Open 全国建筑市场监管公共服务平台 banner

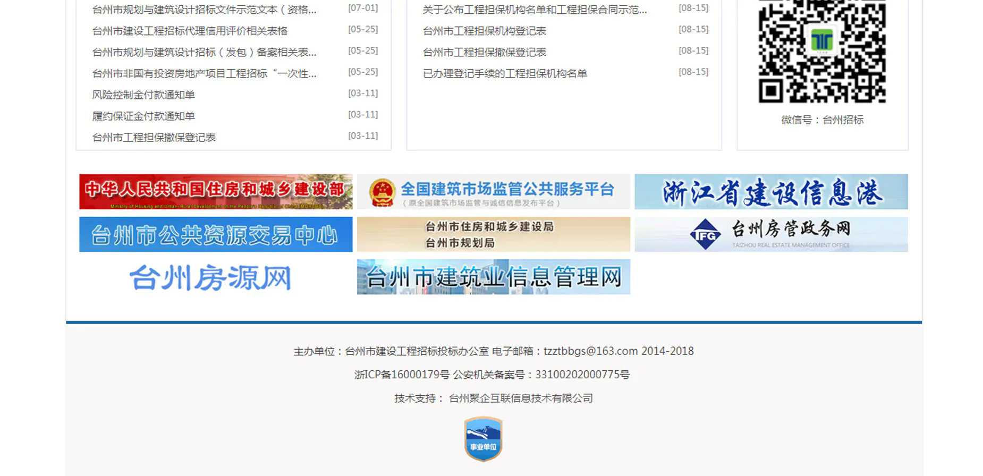tap(493, 192)
